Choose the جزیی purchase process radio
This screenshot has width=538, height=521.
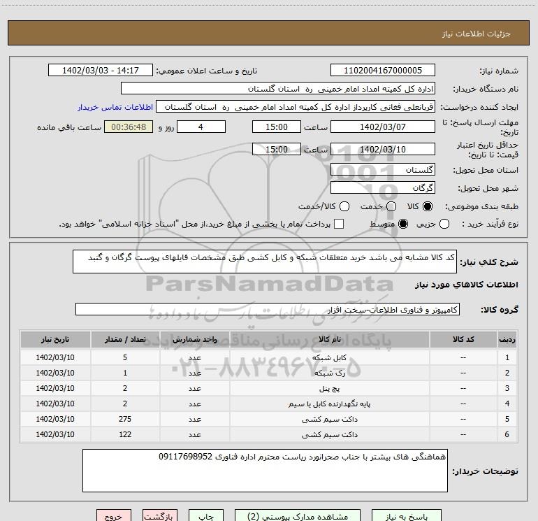pos(444,224)
